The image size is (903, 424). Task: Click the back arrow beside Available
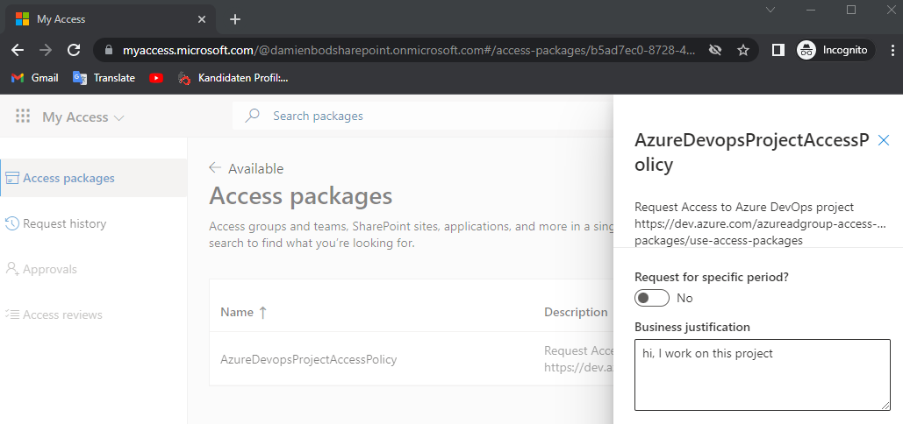click(x=215, y=168)
